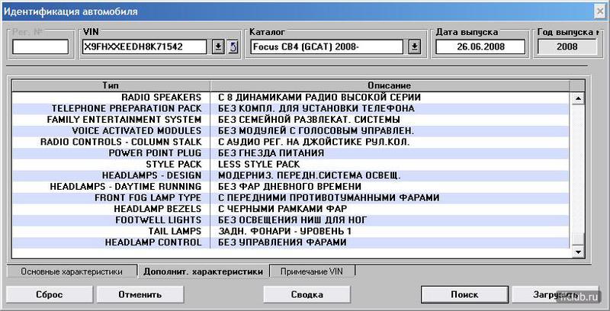Image resolution: width=610 pixels, height=311 pixels.
Task: Click the VIN input field
Action: [x=145, y=47]
